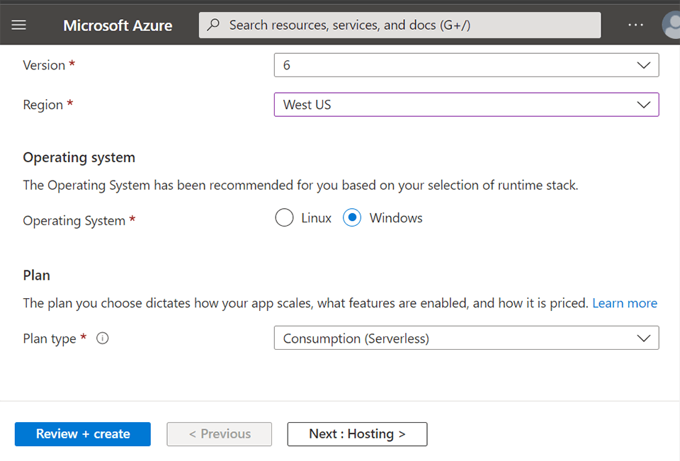This screenshot has height=461, width=680.
Task: Click the Region dropdown chevron
Action: (x=645, y=104)
